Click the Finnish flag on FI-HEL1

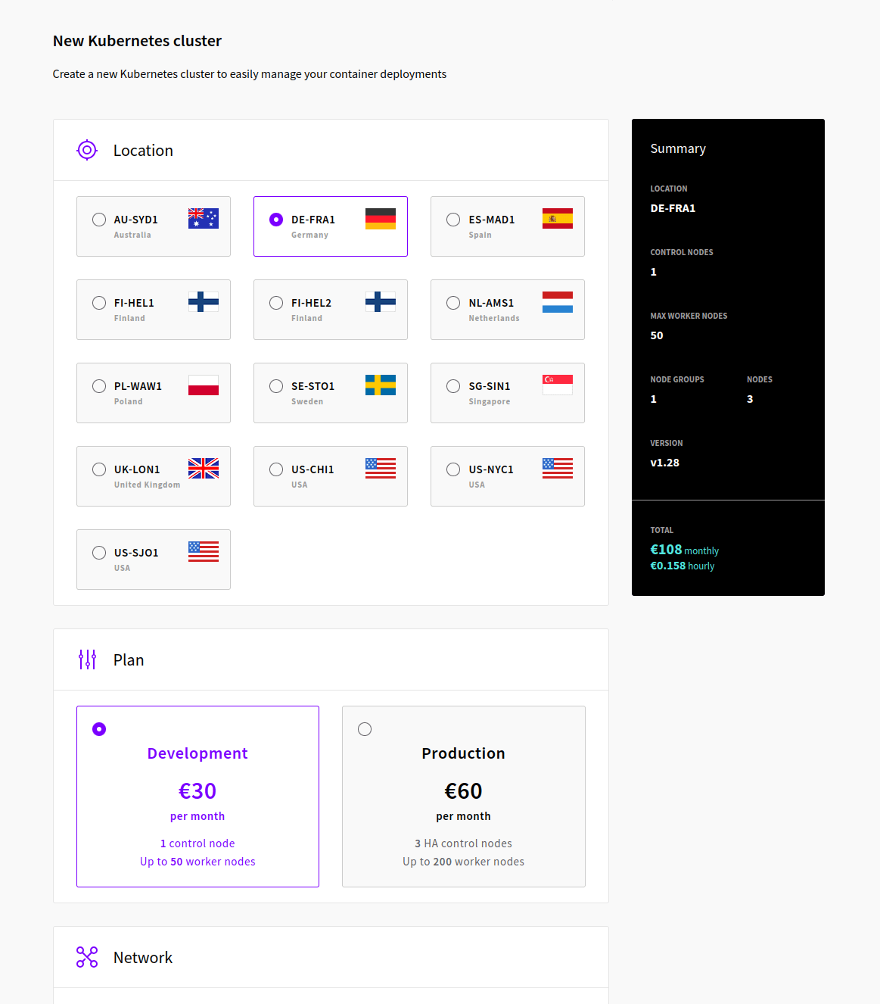pyautogui.click(x=204, y=301)
